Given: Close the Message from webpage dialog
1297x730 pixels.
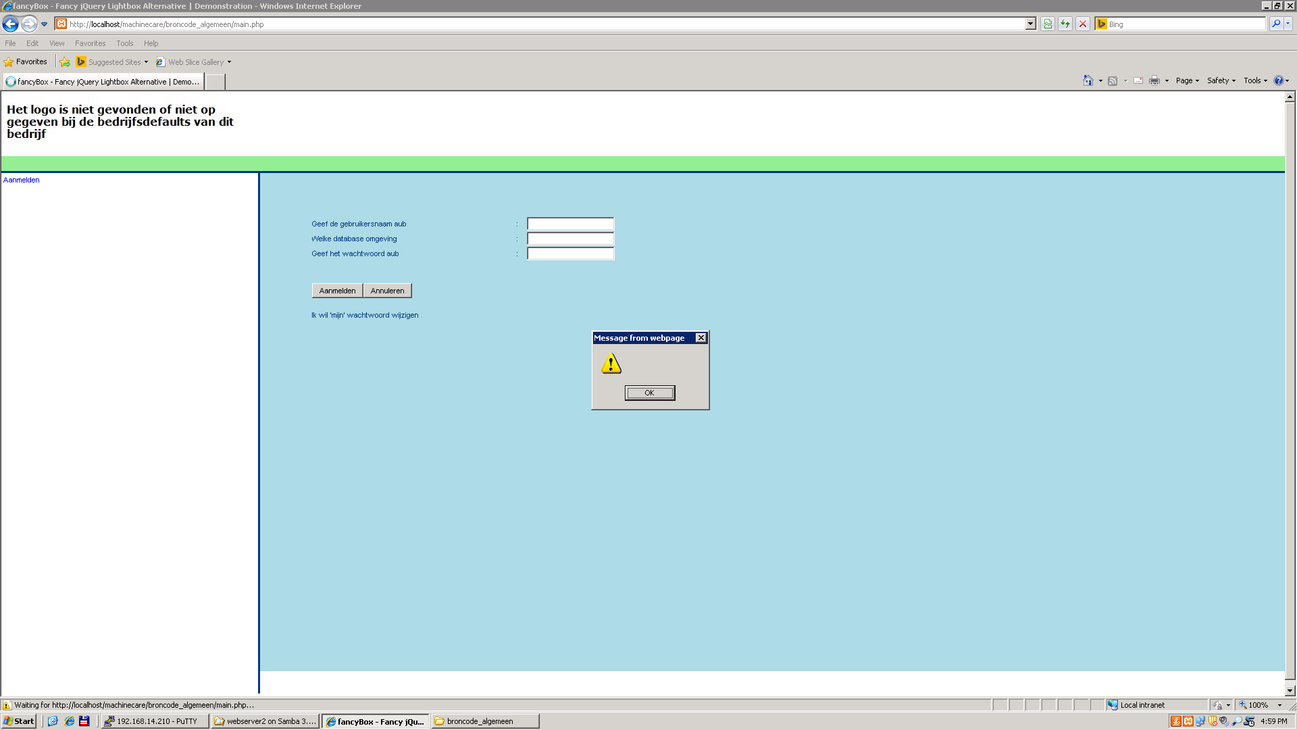Looking at the screenshot, I should [701, 338].
